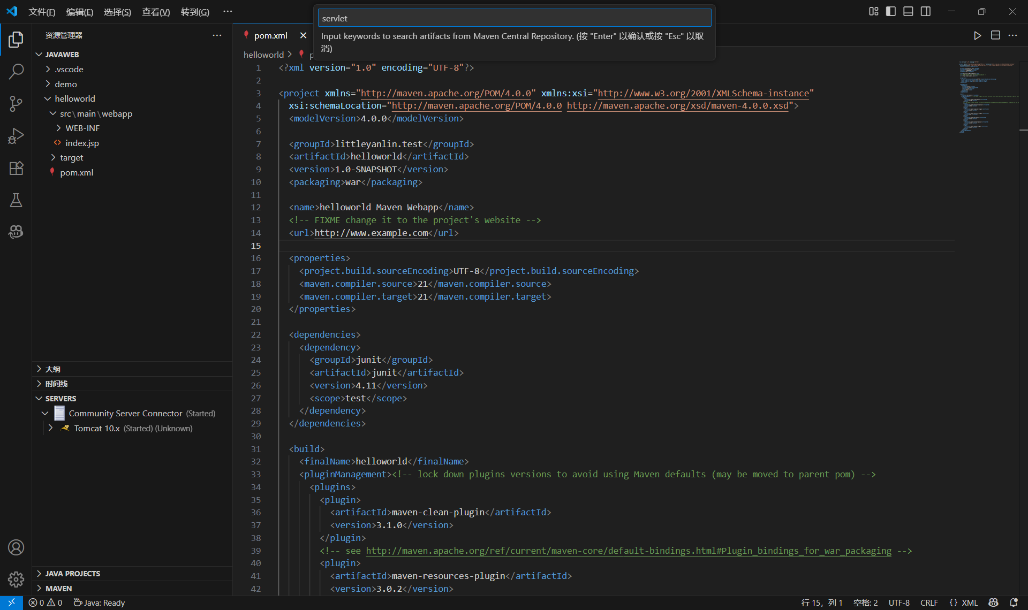Viewport: 1028px width, 610px height.
Task: Open the 编辑(E) menu
Action: click(79, 12)
